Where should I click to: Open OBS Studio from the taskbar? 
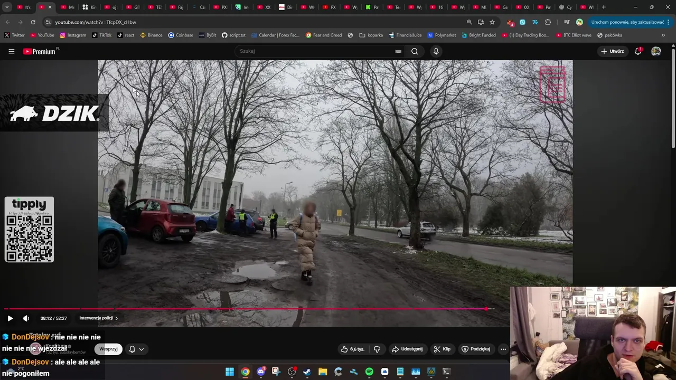[x=292, y=372]
